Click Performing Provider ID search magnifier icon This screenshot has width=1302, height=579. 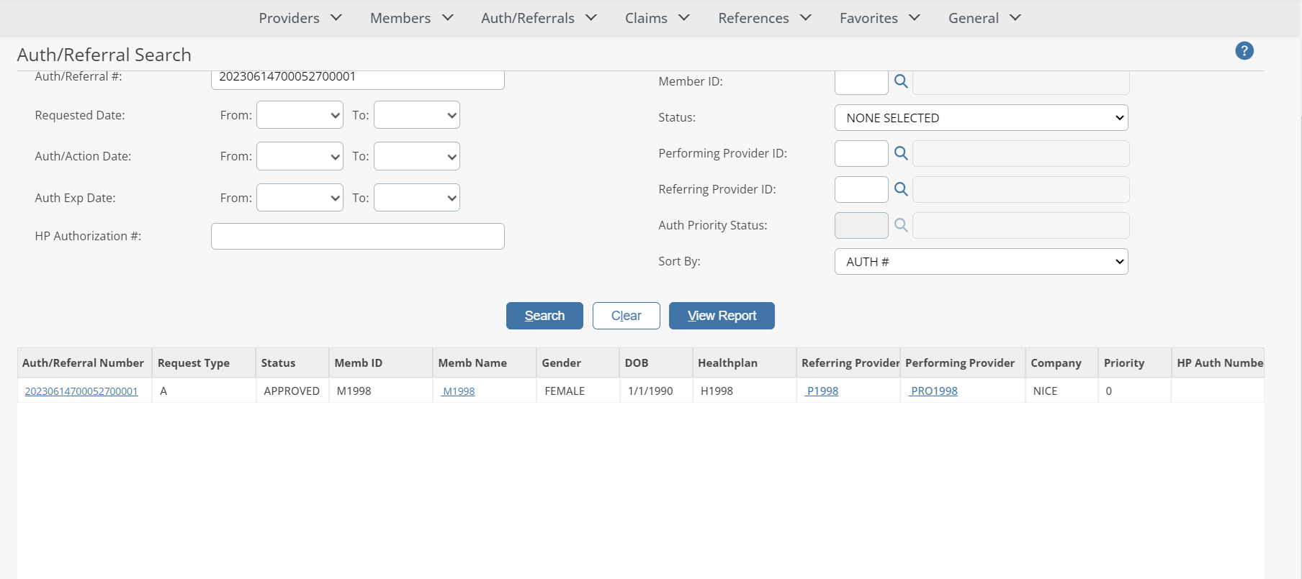(x=900, y=153)
